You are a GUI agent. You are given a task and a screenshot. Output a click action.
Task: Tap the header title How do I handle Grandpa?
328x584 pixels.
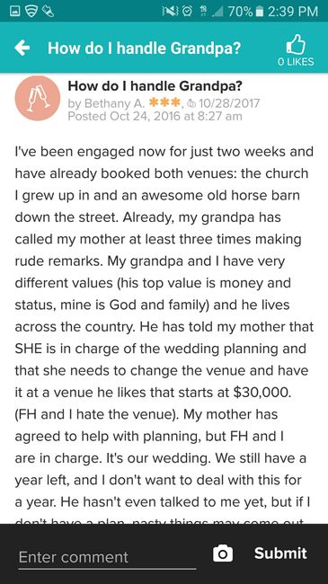click(x=145, y=49)
